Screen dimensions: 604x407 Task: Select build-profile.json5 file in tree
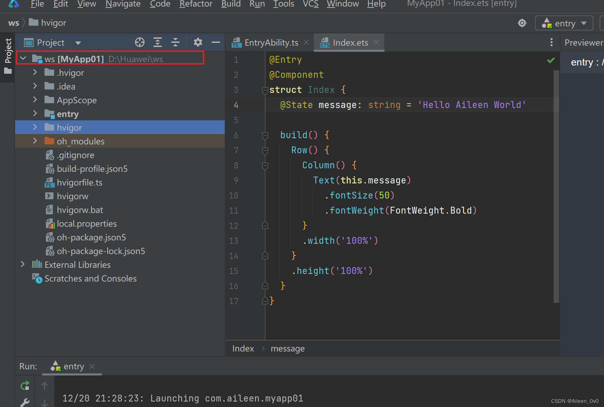point(92,169)
